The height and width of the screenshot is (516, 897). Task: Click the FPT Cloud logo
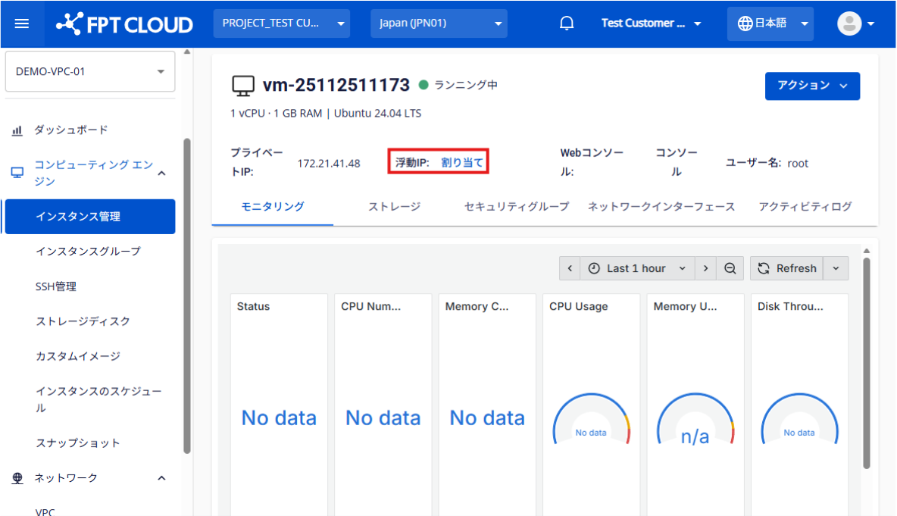point(125,23)
